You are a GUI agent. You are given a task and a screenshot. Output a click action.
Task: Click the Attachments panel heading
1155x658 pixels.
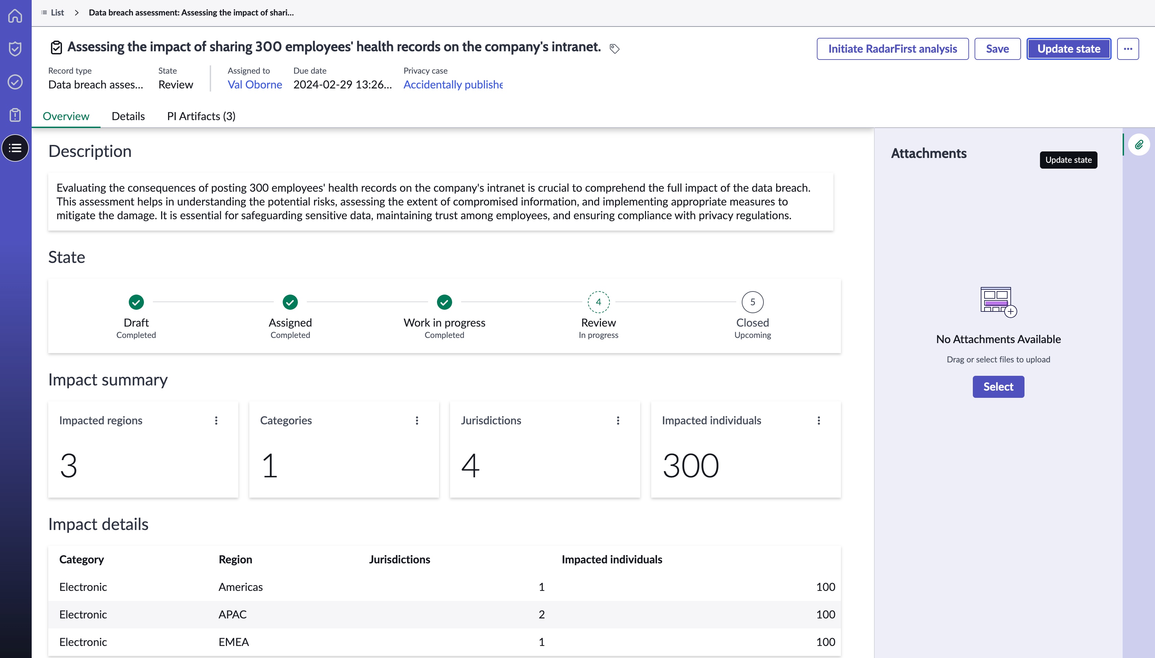click(929, 153)
